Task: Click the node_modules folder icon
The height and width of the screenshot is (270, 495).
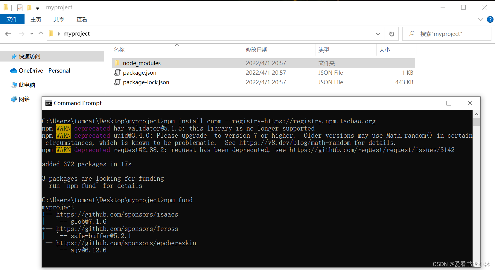Action: click(117, 63)
